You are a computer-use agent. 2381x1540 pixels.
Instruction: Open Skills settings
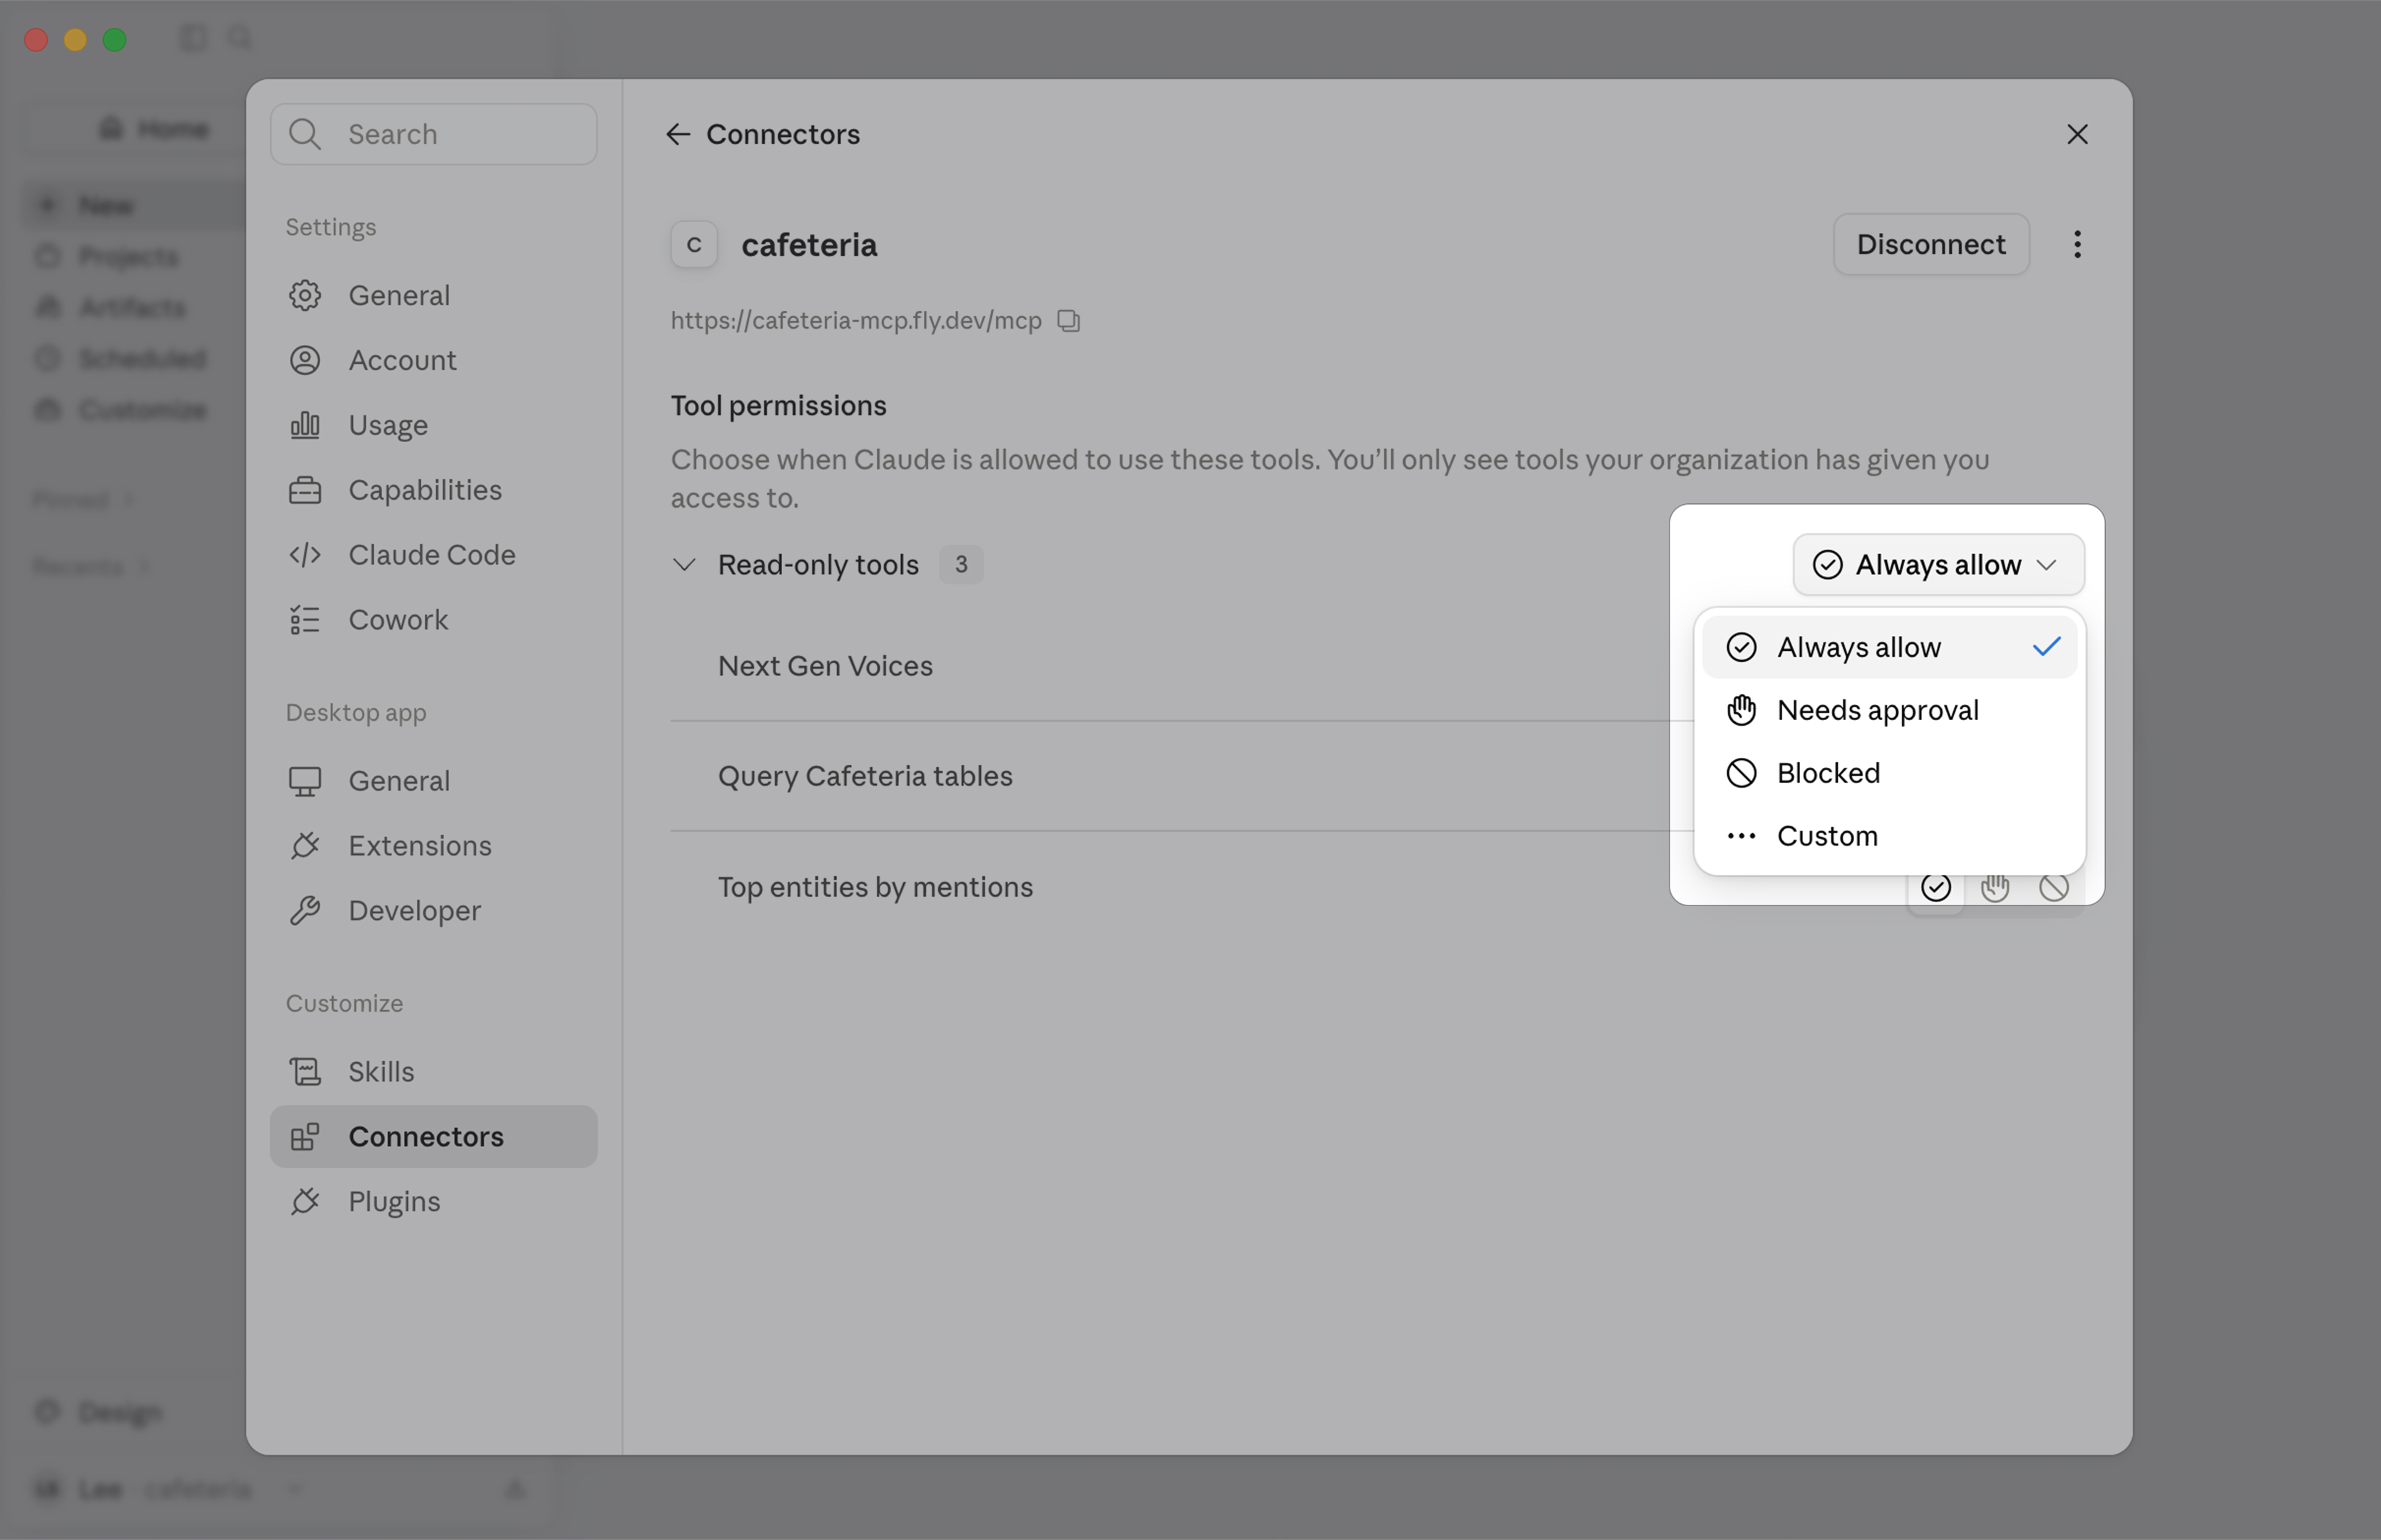(434, 1072)
